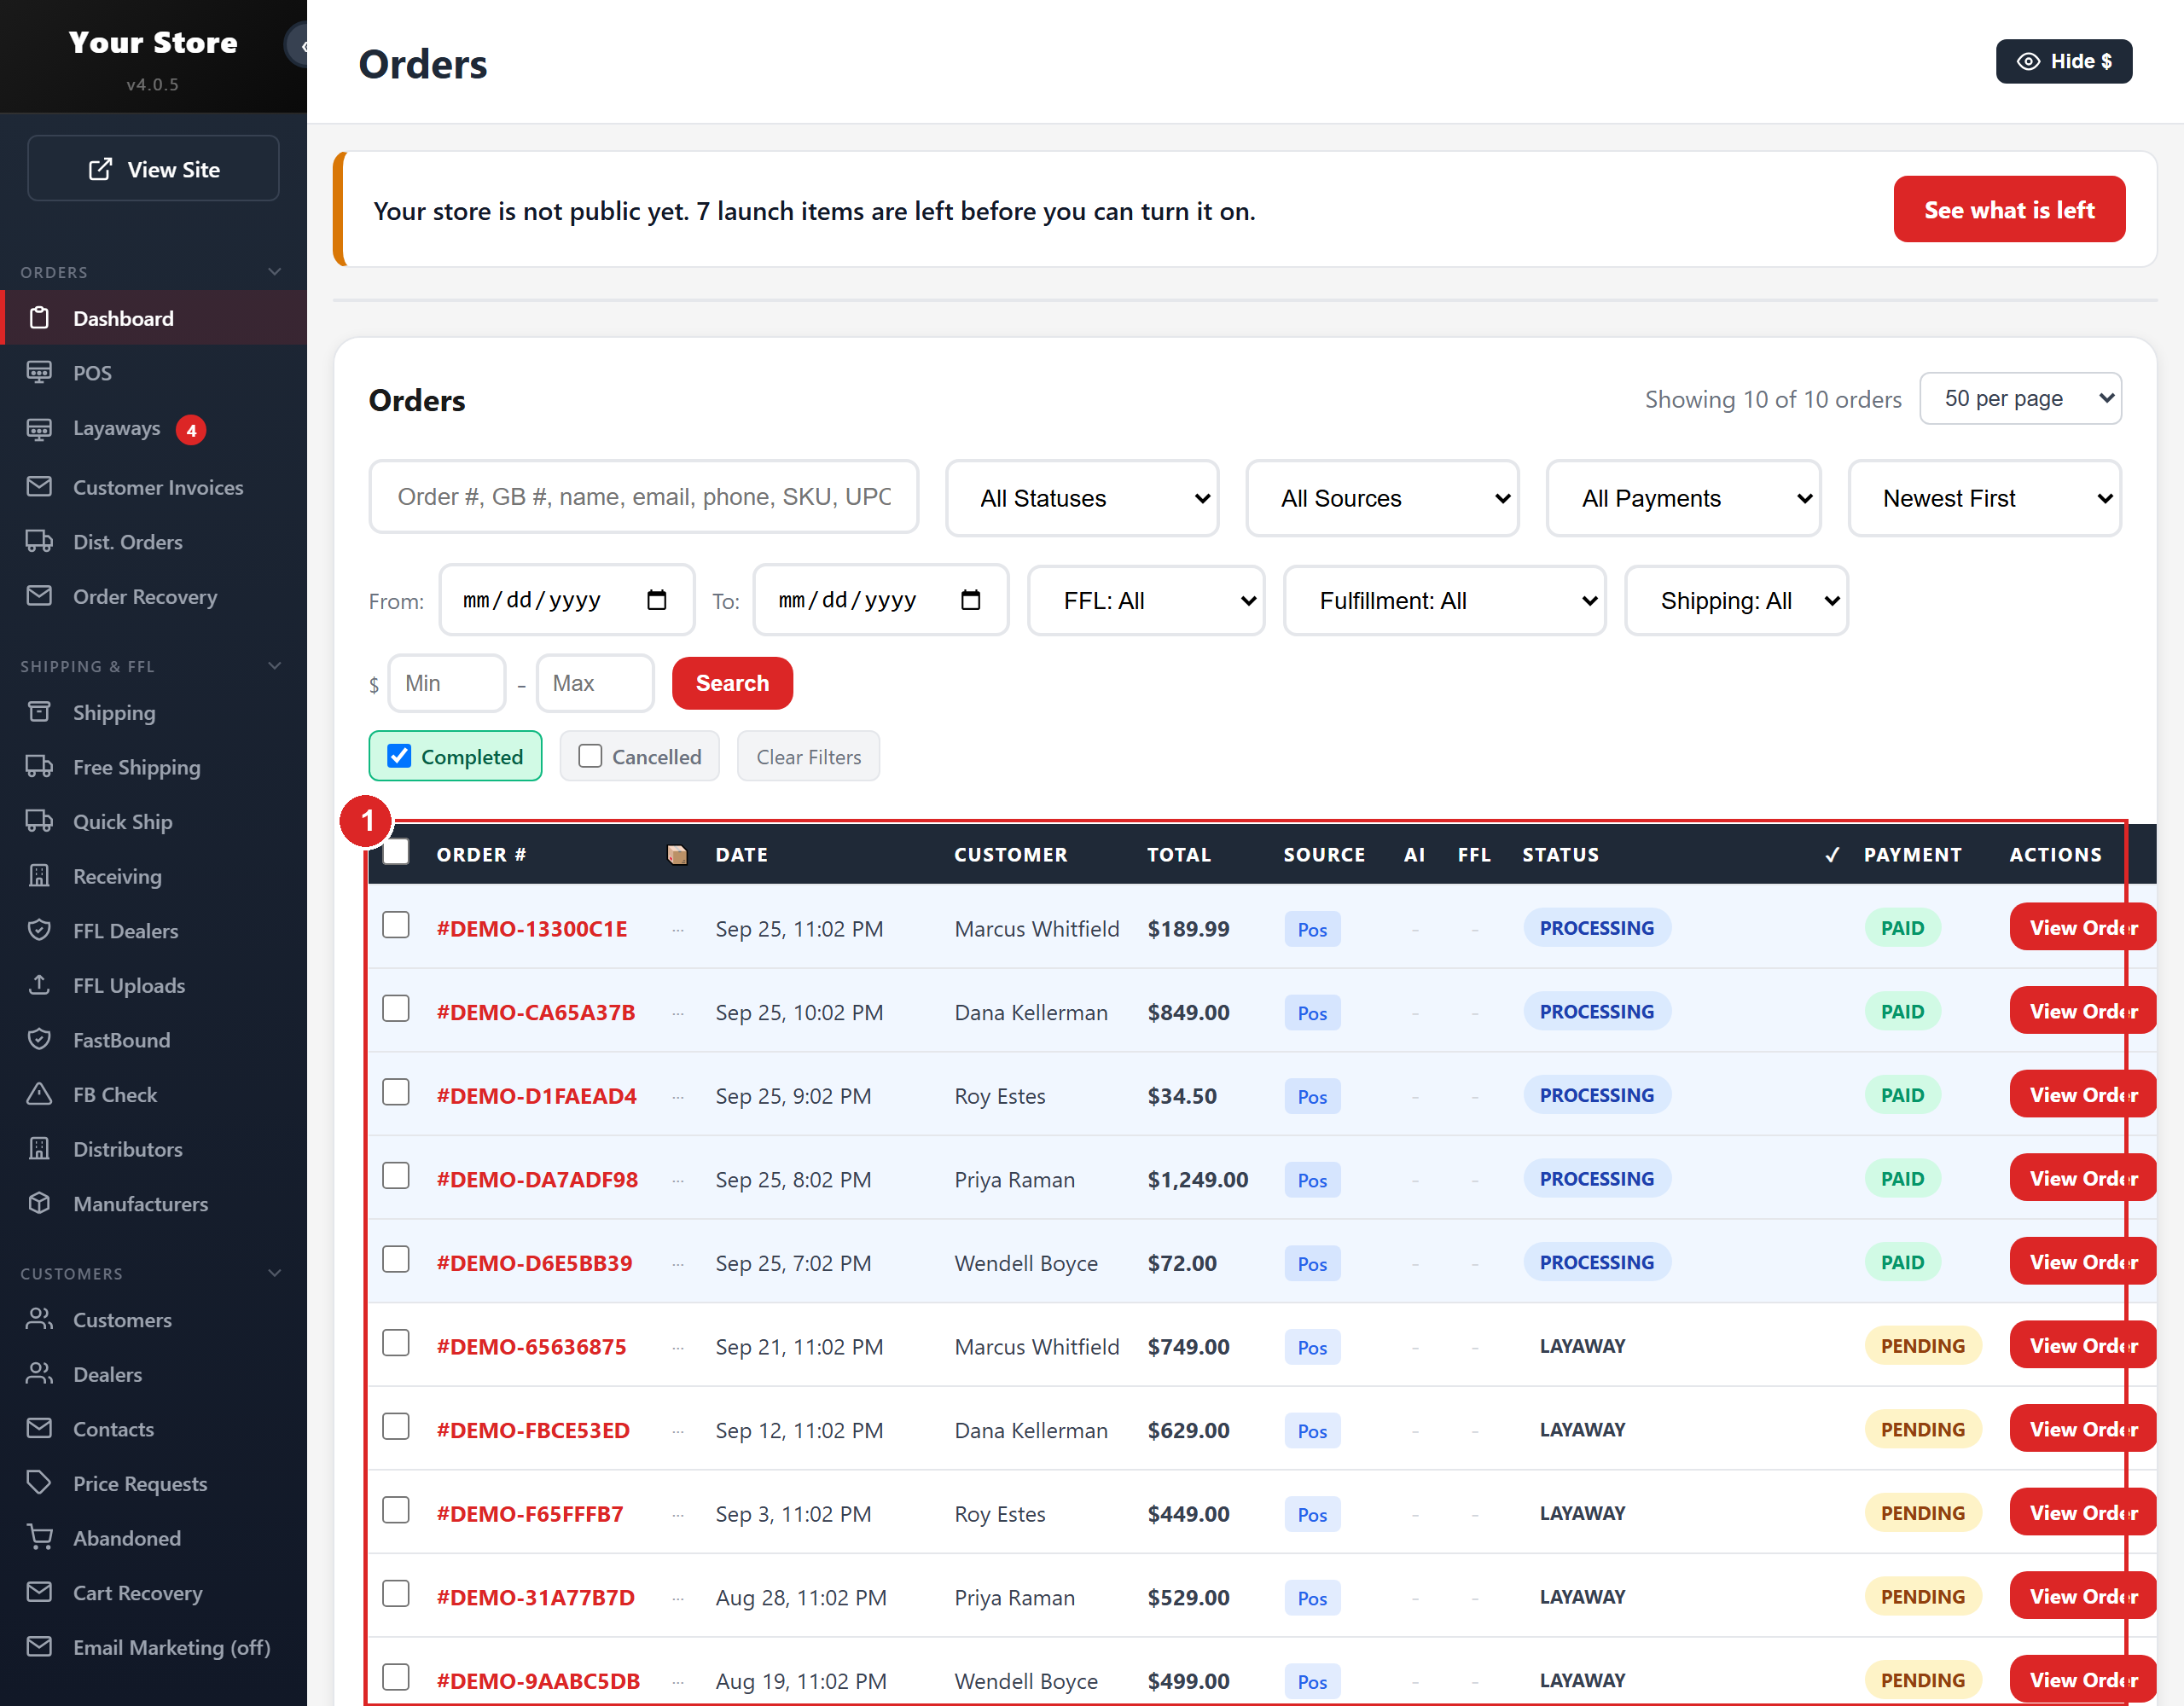This screenshot has width=2184, height=1706.
Task: Click the order search text field
Action: [644, 497]
